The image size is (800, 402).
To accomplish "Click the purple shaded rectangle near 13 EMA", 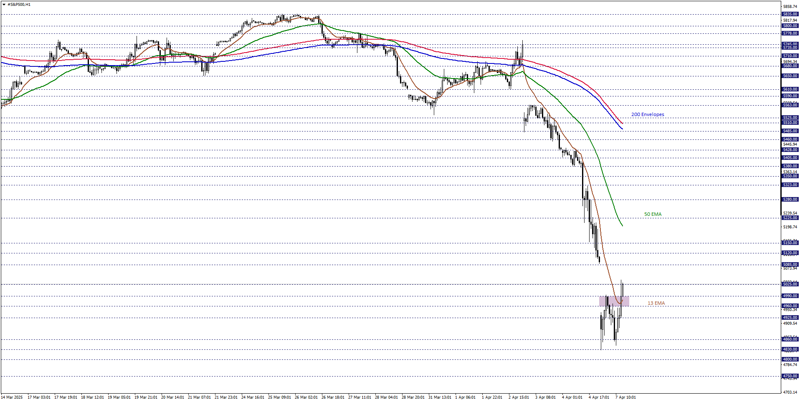I will (614, 301).
